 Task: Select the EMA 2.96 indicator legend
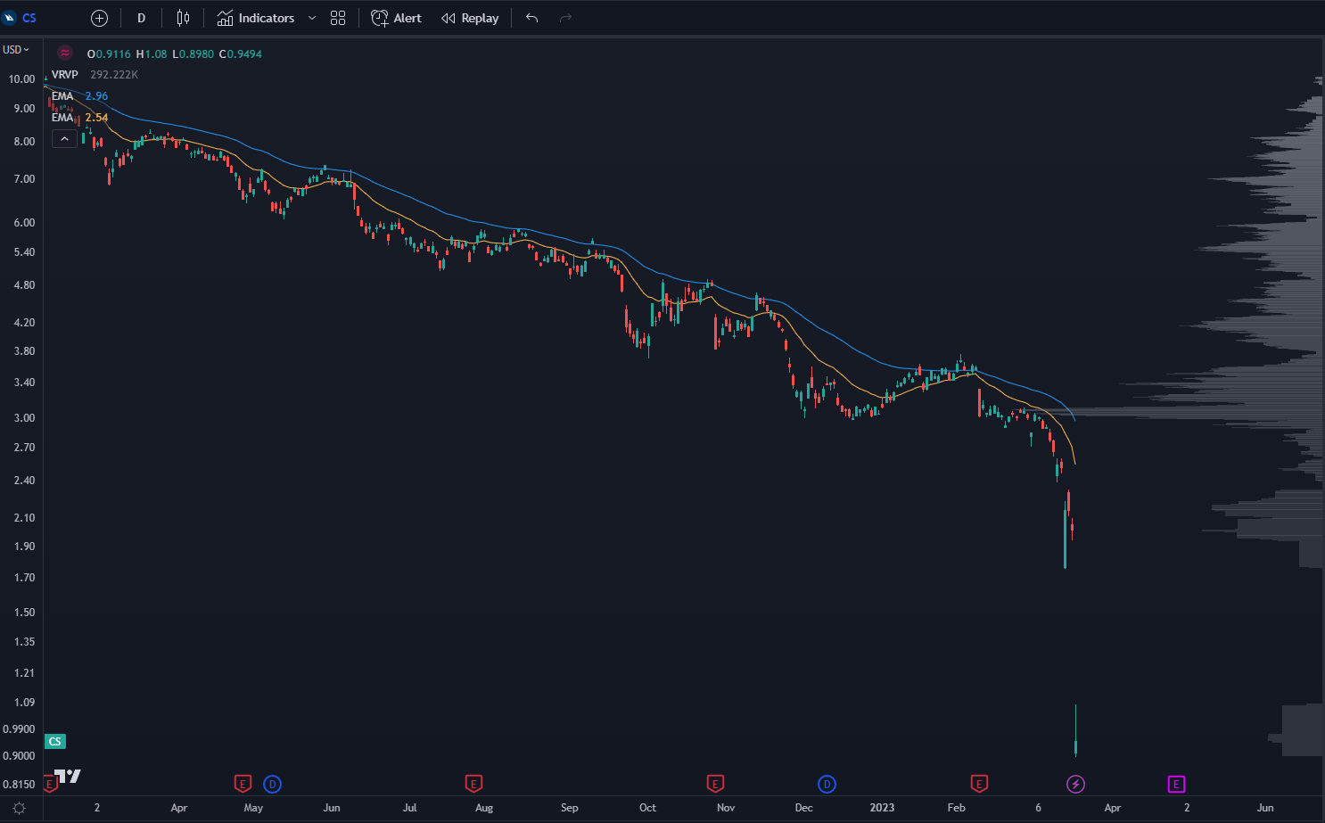[79, 96]
